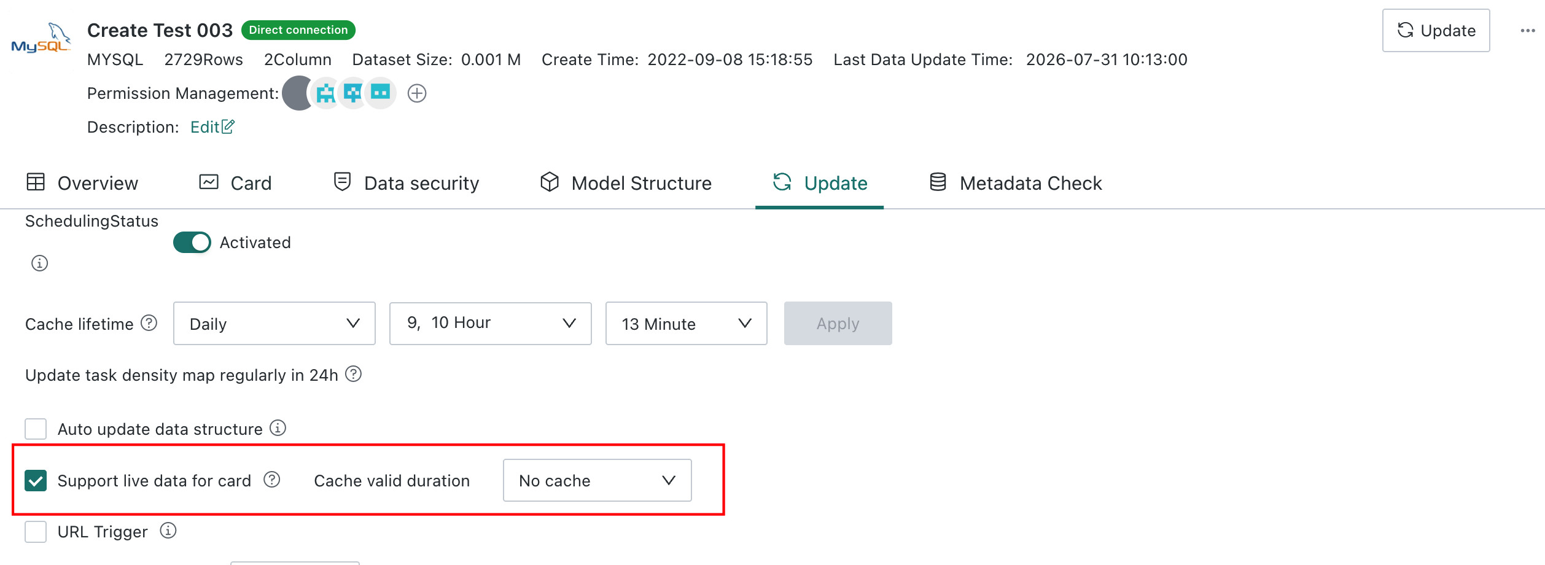Click the MySQL logo icon
The image size is (1545, 565).
coord(41,39)
